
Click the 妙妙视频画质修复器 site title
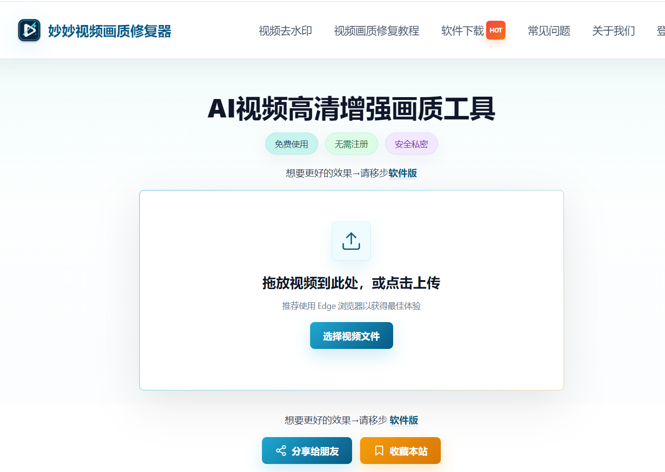pos(109,31)
